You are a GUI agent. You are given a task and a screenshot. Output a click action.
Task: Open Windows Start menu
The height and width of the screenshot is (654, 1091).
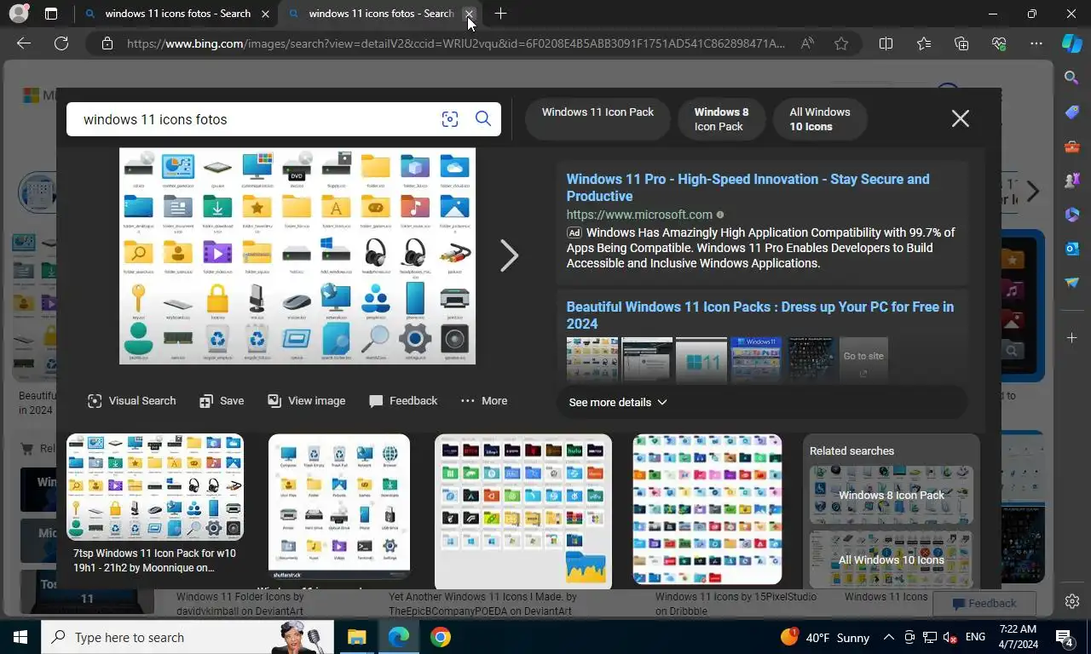pyautogui.click(x=20, y=637)
